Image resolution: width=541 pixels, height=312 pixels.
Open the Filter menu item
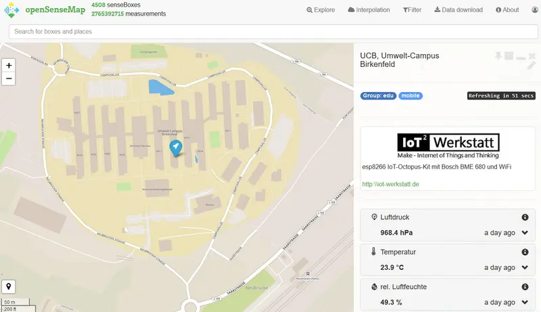point(412,10)
